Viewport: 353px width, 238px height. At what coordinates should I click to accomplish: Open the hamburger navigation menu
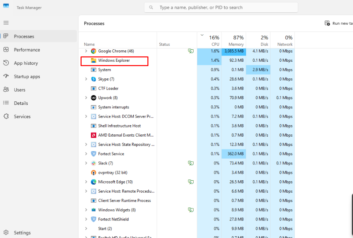pyautogui.click(x=6, y=23)
